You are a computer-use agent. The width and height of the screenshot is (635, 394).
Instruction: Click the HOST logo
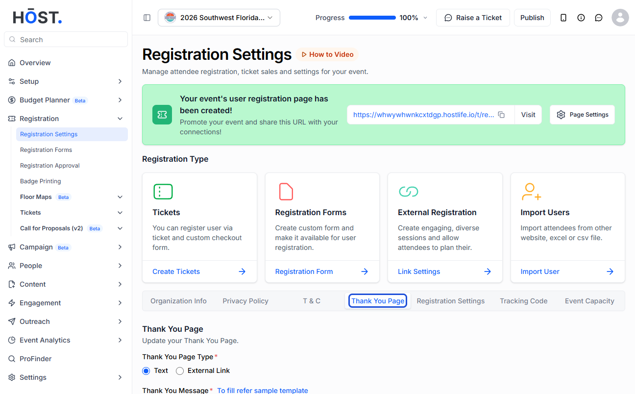[x=37, y=17]
